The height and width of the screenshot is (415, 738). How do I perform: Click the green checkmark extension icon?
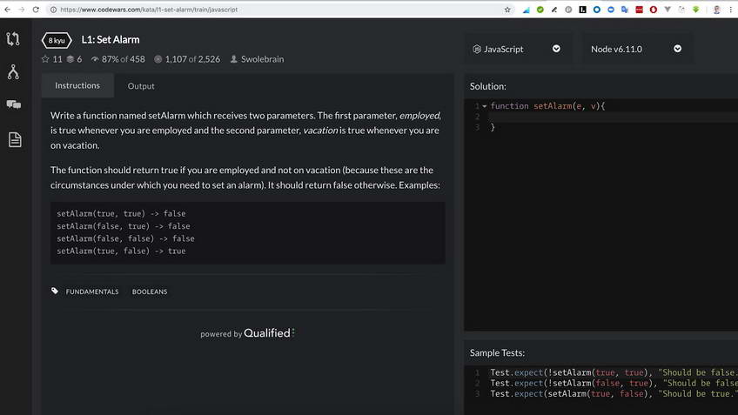pyautogui.click(x=540, y=10)
